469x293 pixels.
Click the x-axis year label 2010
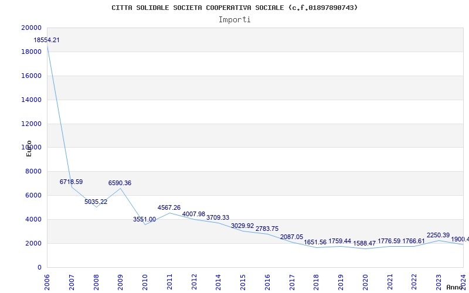pyautogui.click(x=145, y=282)
